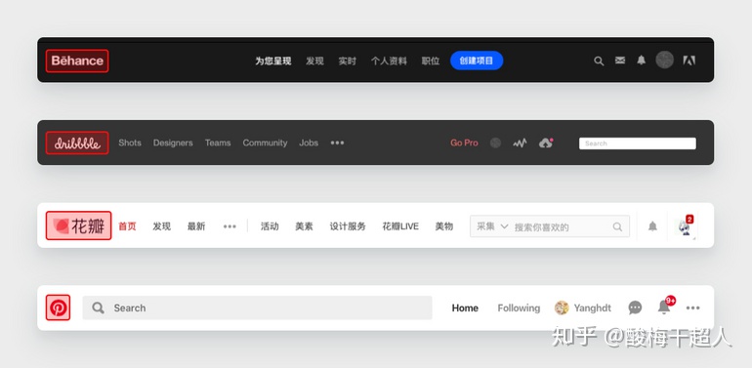Expand the 采集 dropdown in Huaban search
This screenshot has width=752, height=368.
pyautogui.click(x=492, y=226)
